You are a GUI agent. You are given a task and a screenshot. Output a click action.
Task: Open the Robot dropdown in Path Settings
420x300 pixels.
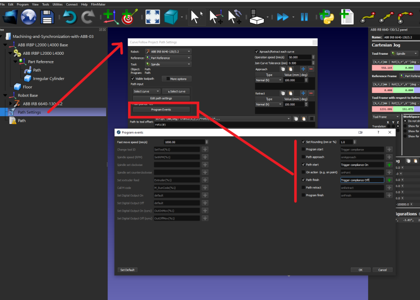pyautogui.click(x=168, y=52)
